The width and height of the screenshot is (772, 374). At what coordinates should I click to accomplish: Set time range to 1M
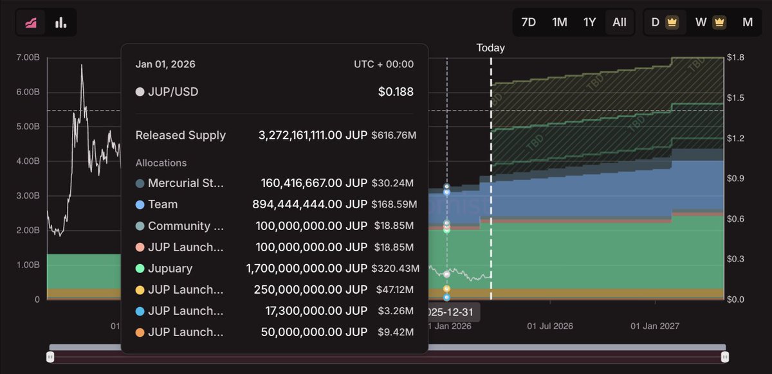(560, 22)
